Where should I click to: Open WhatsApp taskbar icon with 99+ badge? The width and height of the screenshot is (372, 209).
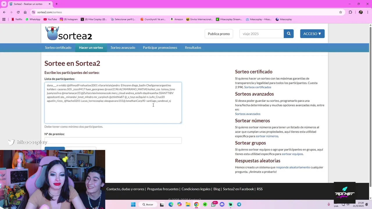point(214,204)
